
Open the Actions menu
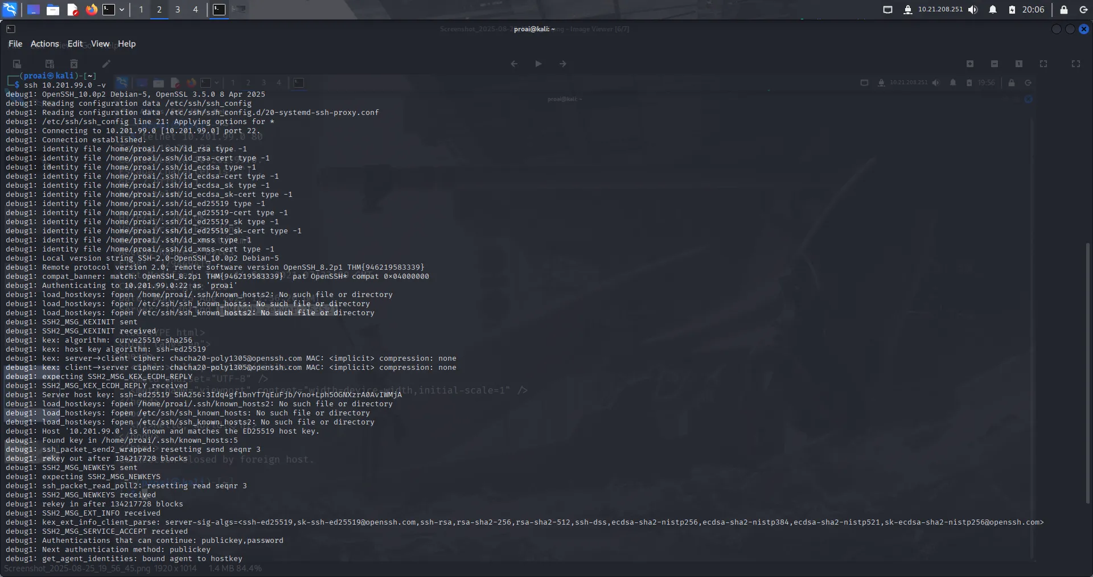(x=44, y=43)
